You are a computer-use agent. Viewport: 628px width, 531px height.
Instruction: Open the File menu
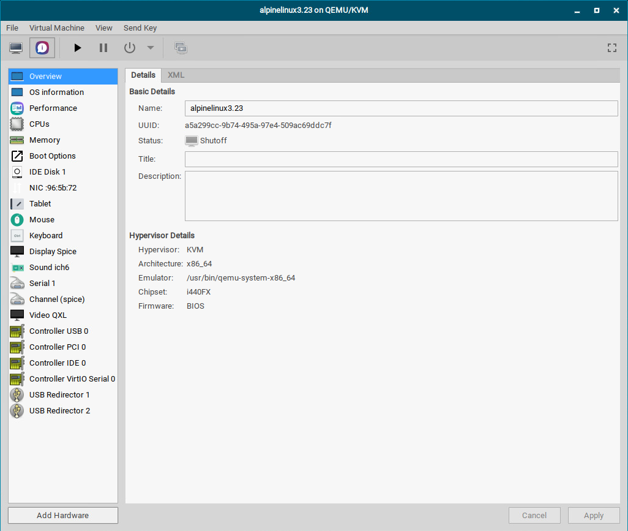point(12,28)
